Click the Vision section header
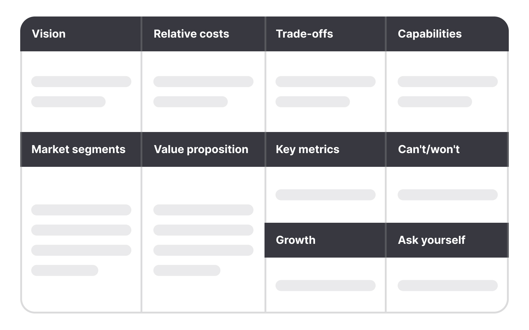The height and width of the screenshot is (330, 529). (x=49, y=34)
